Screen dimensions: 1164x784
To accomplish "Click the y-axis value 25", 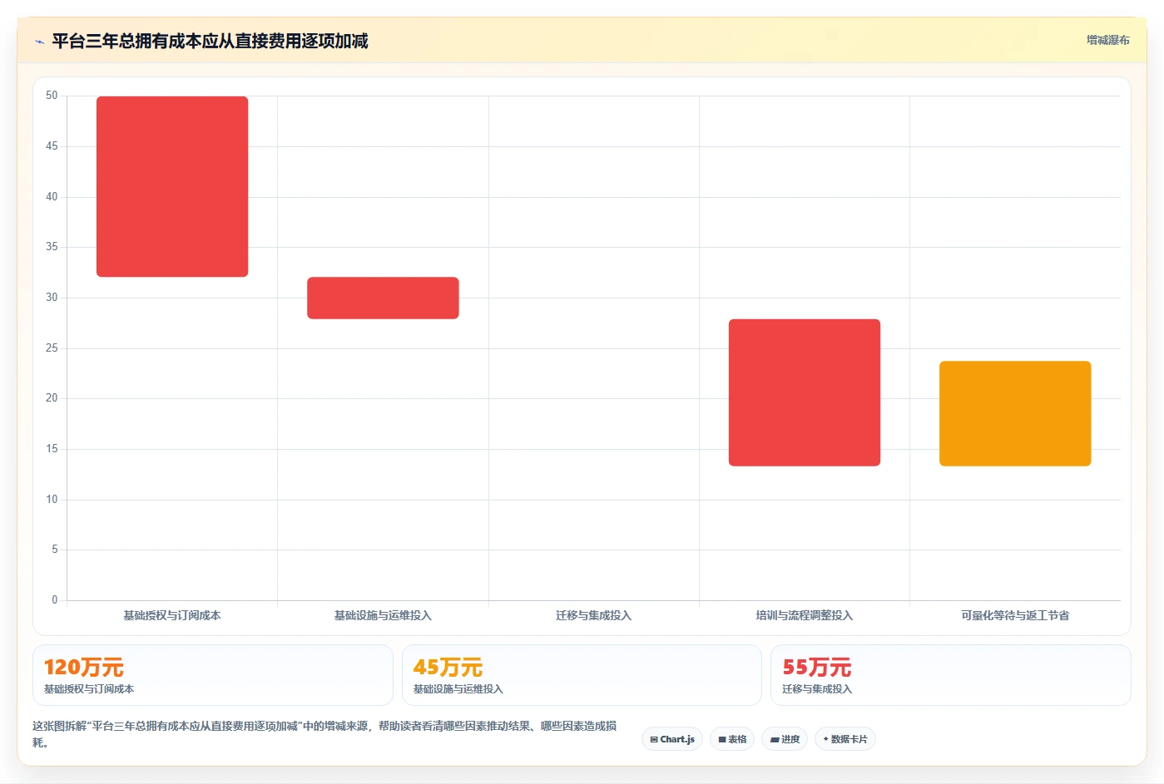I will coord(52,348).
